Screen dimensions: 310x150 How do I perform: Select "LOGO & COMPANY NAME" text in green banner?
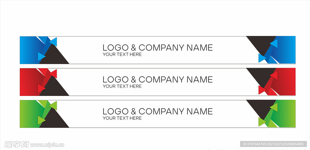tap(157, 112)
